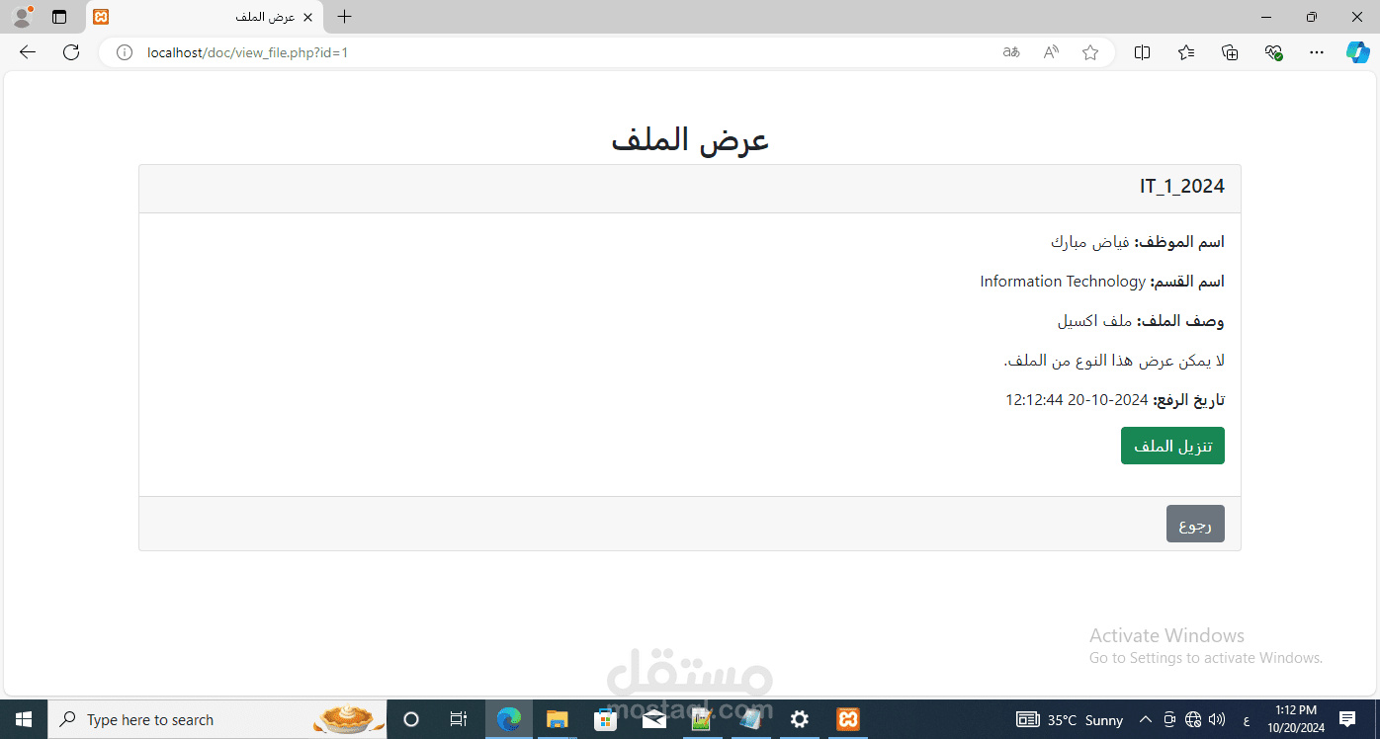Viewport: 1380px width, 739px height.
Task: Click the message لا يمكن عرض هذا النوع
Action: (1114, 361)
